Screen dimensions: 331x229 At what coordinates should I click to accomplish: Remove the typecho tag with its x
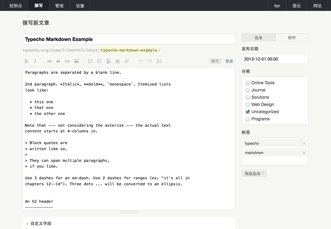tap(304, 144)
